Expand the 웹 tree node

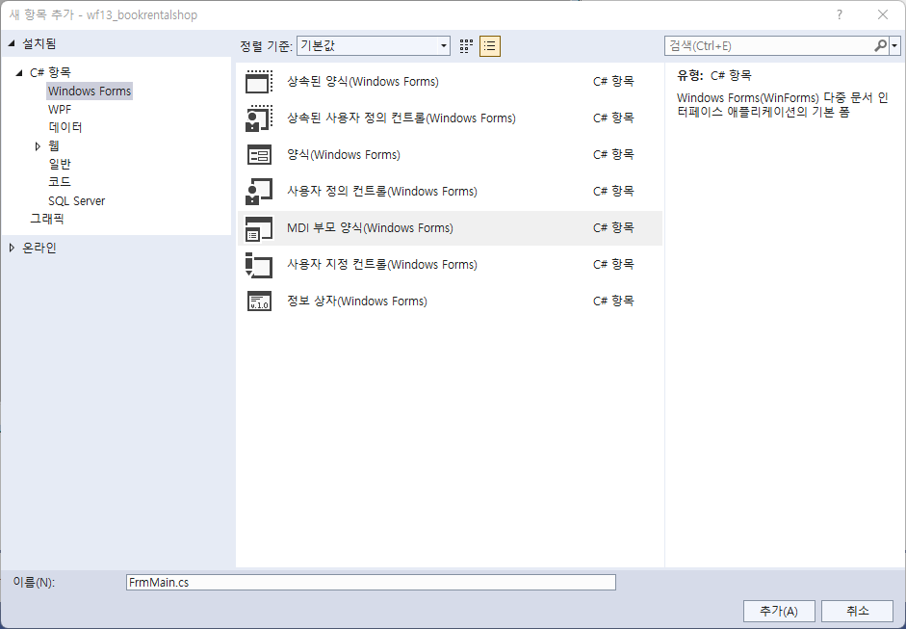pyautogui.click(x=38, y=146)
